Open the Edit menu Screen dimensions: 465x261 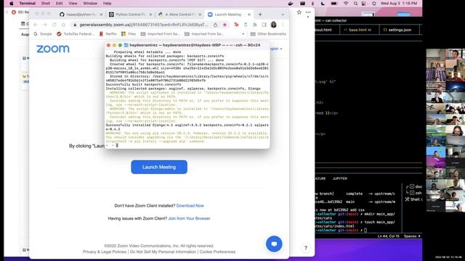(x=60, y=4)
